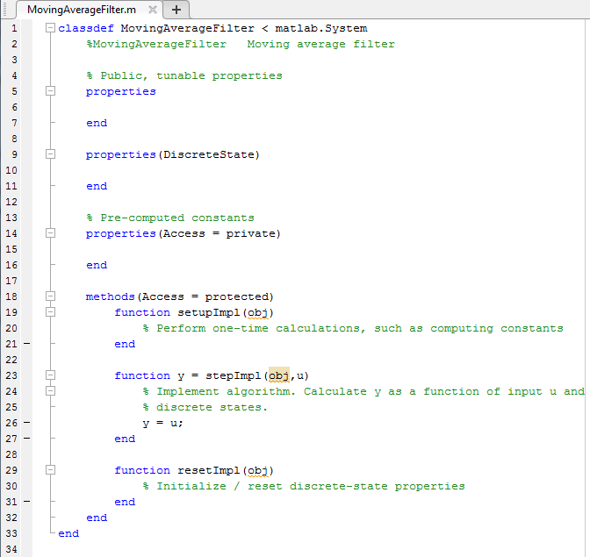Fold the resetImpl function
The height and width of the screenshot is (557, 590).
[50, 470]
